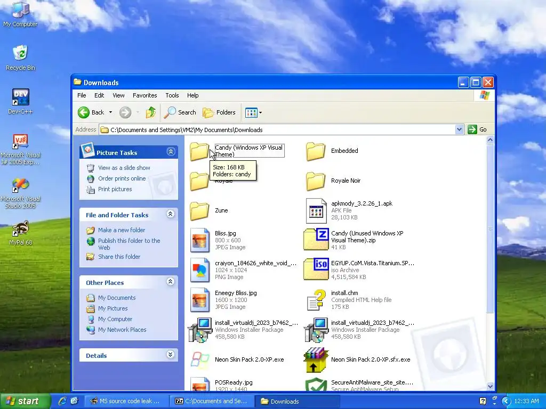Viewport: 546px width, 409px height.
Task: Click the Back arrow button
Action: click(91, 112)
